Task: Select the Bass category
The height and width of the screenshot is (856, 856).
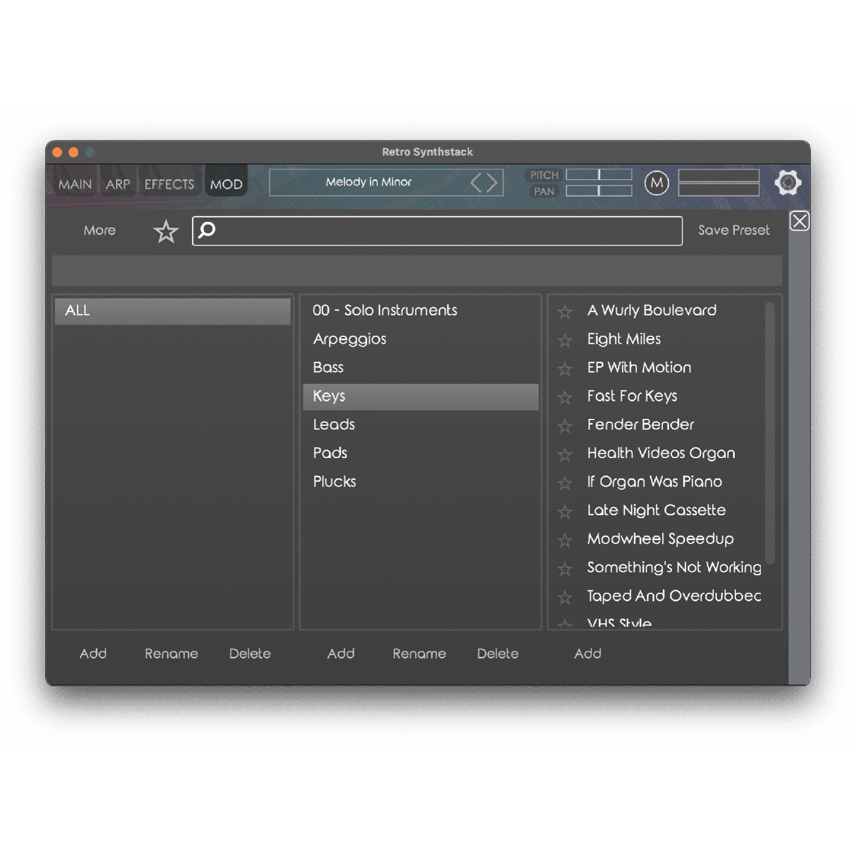Action: [421, 367]
